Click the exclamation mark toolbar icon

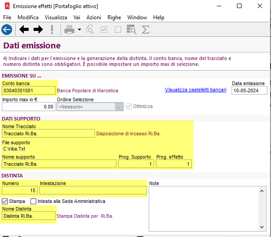[x=52, y=30]
